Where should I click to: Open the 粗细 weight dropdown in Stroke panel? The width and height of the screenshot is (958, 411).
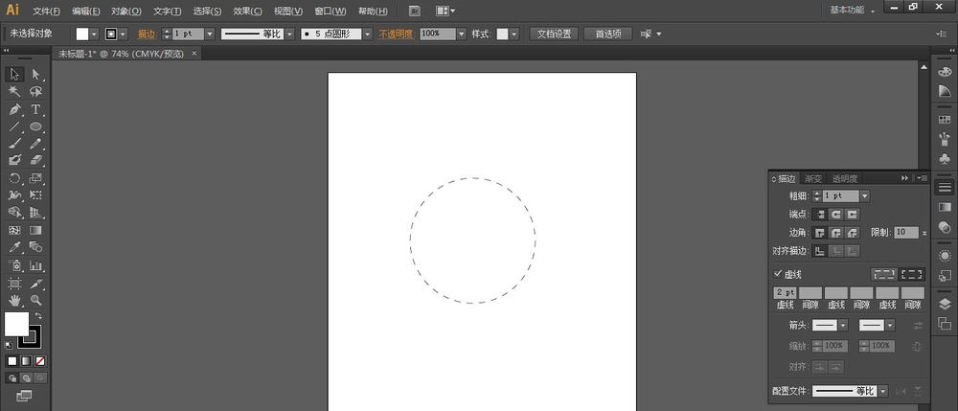tap(864, 195)
